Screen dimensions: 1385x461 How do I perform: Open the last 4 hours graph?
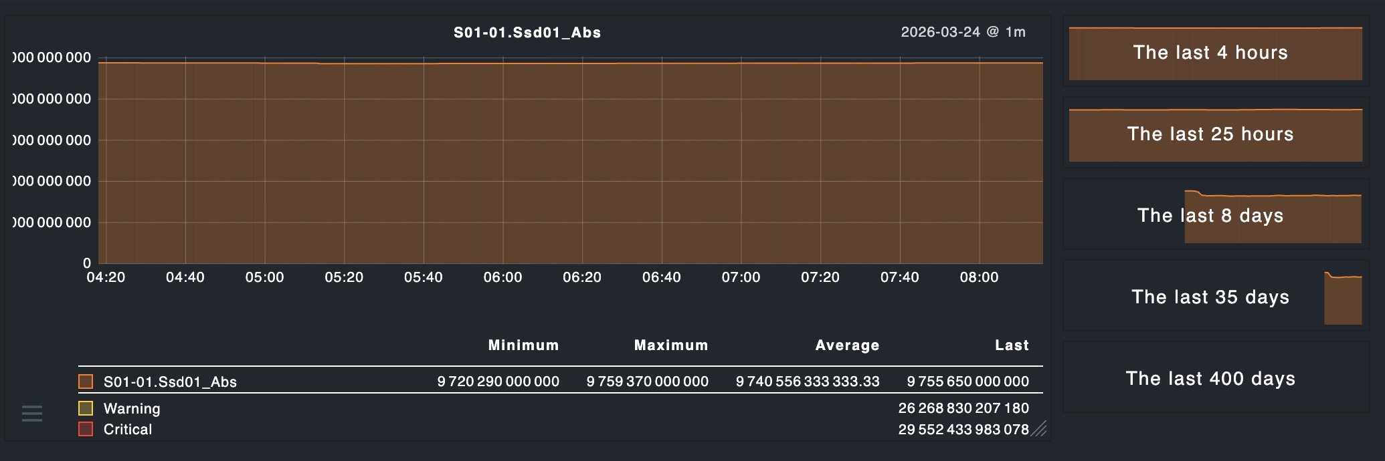click(1215, 53)
